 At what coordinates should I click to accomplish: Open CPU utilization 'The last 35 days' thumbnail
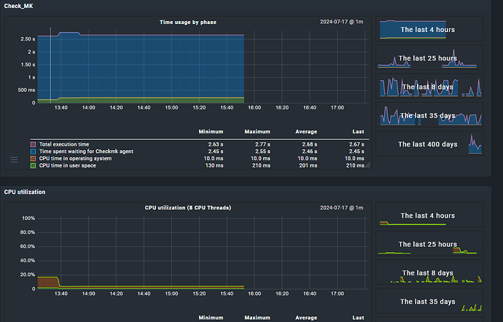426,301
